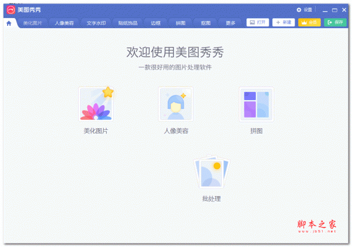The height and width of the screenshot is (247, 352).
Task: Select the 抠图 tab
Action: (x=206, y=23)
